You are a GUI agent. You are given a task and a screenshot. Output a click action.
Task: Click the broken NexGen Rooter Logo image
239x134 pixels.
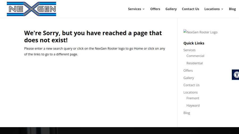pos(200,32)
